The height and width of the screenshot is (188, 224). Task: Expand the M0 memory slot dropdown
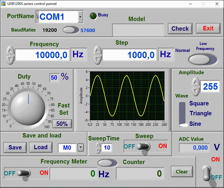tap(80, 148)
